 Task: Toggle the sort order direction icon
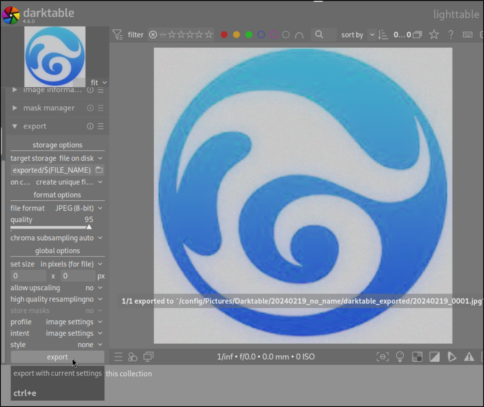click(x=383, y=35)
